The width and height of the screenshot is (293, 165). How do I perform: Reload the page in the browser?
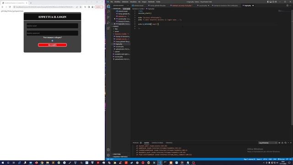click(10, 7)
